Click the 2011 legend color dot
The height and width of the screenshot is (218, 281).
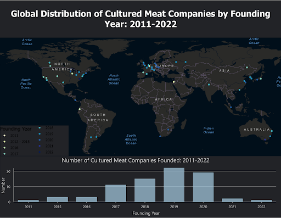(x=4, y=136)
